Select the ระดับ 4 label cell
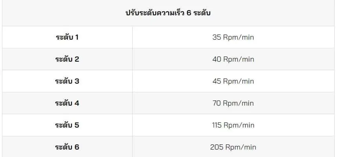The width and height of the screenshot is (337, 157). [67, 103]
